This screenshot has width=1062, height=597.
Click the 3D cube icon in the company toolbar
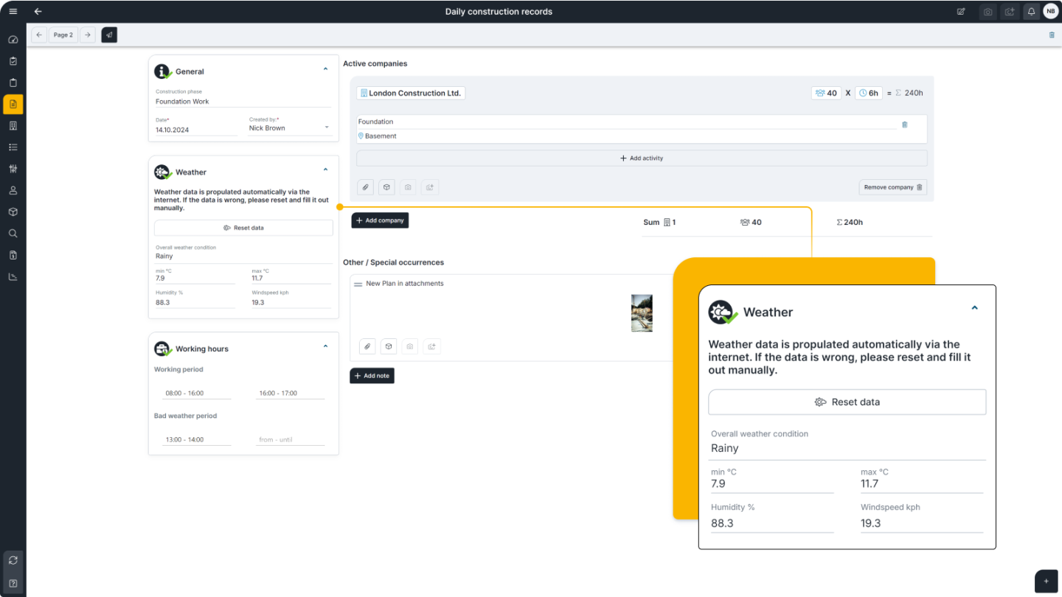386,187
